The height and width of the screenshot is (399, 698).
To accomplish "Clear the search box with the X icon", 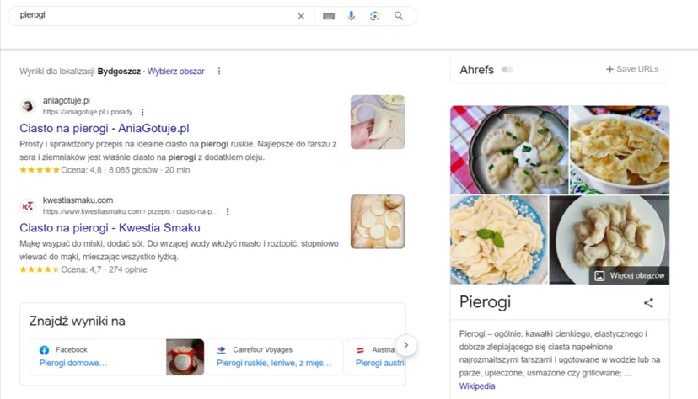I will (301, 16).
